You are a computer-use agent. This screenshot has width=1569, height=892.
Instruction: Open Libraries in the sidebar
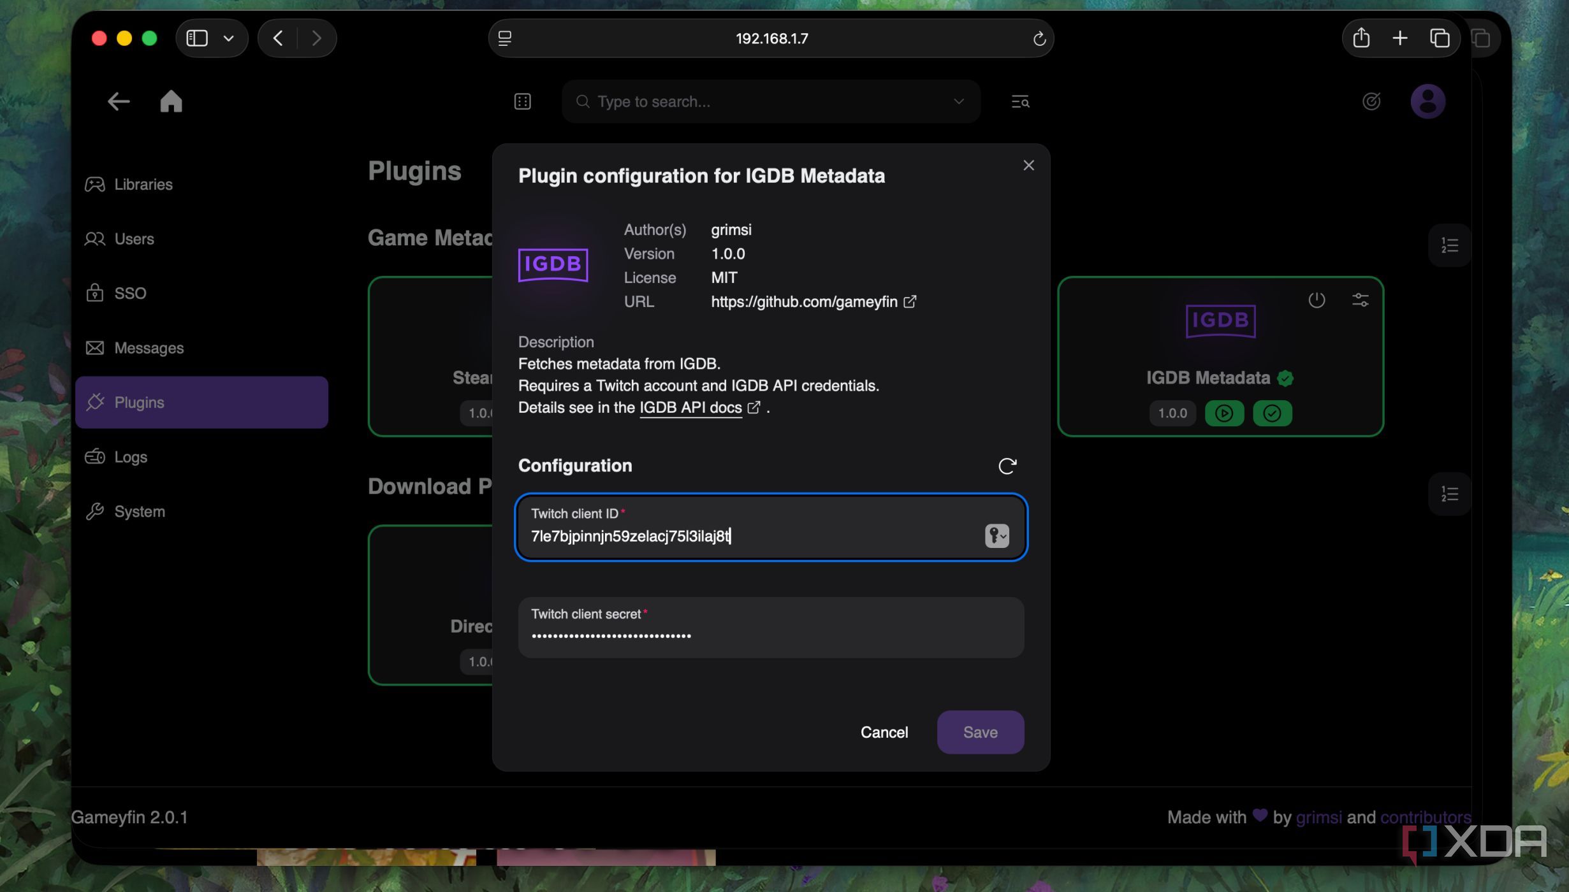click(201, 185)
